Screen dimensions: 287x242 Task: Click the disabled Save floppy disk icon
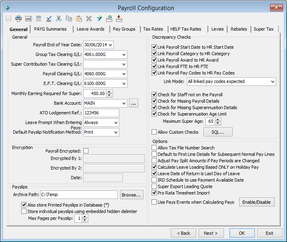(x=8, y=19)
